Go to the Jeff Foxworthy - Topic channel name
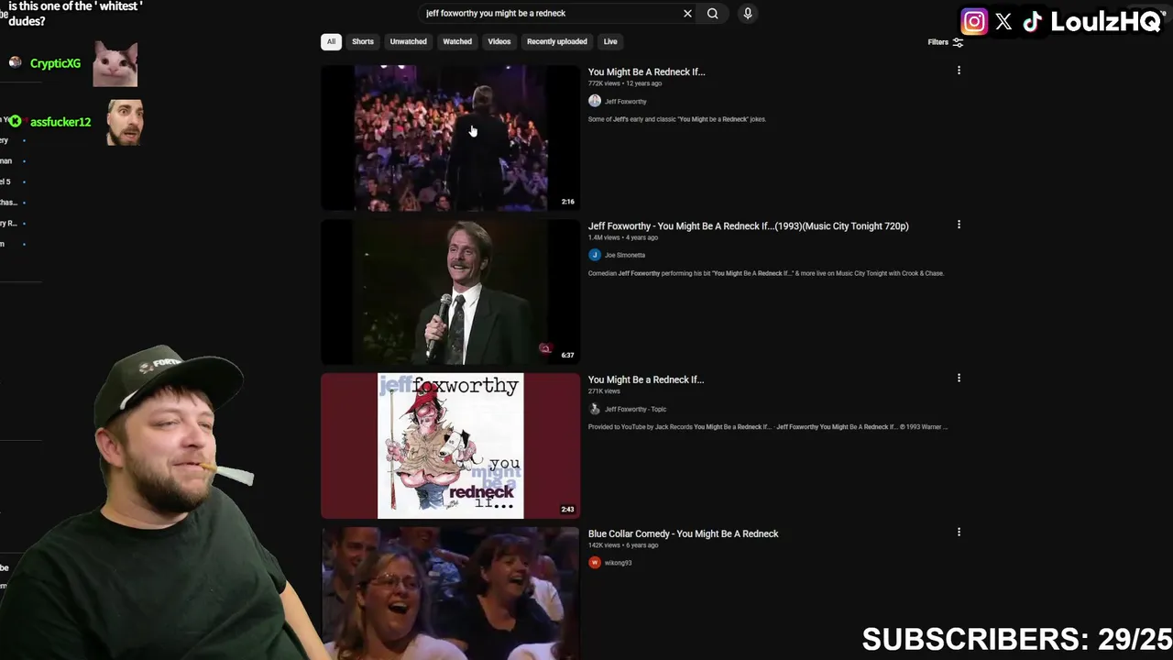 (635, 410)
